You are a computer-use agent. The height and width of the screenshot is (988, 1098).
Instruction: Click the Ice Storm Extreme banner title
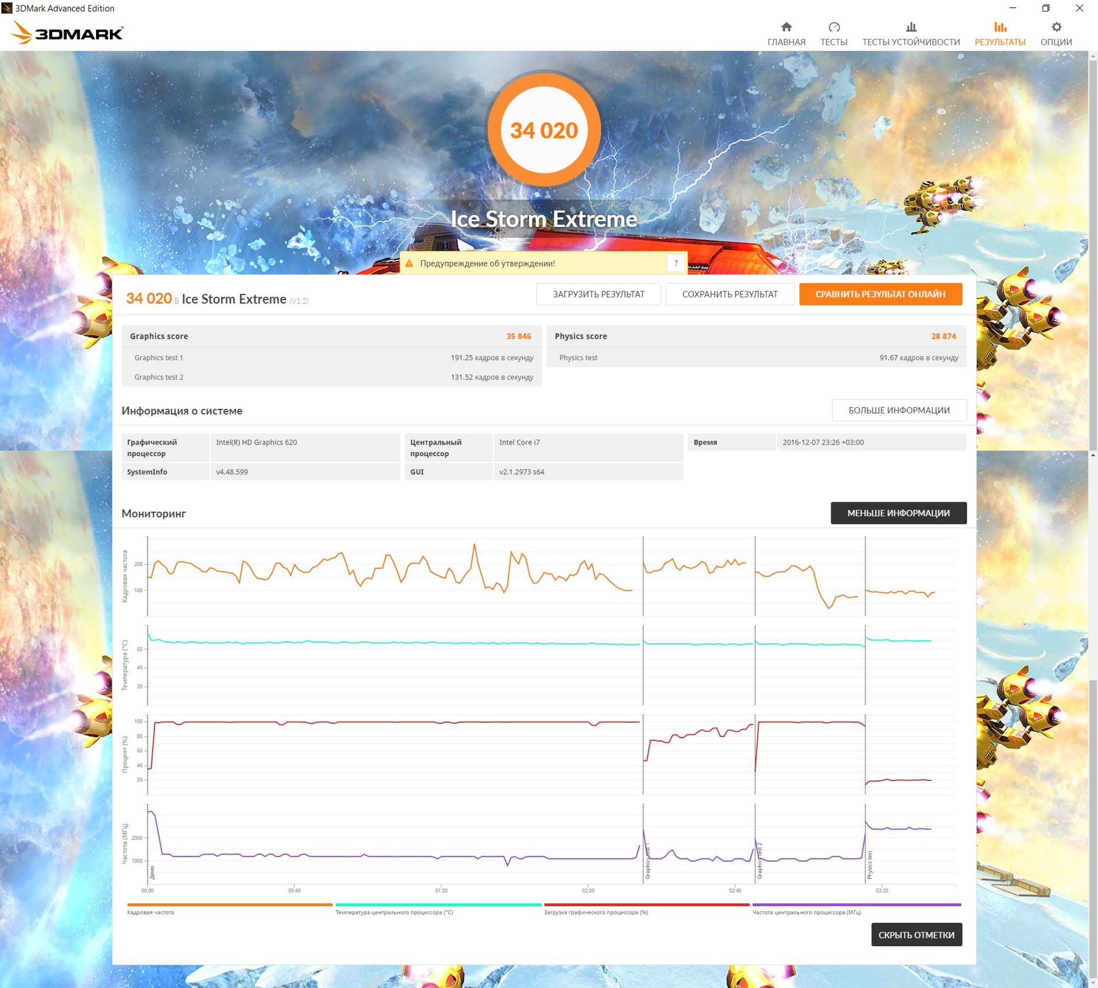544,219
